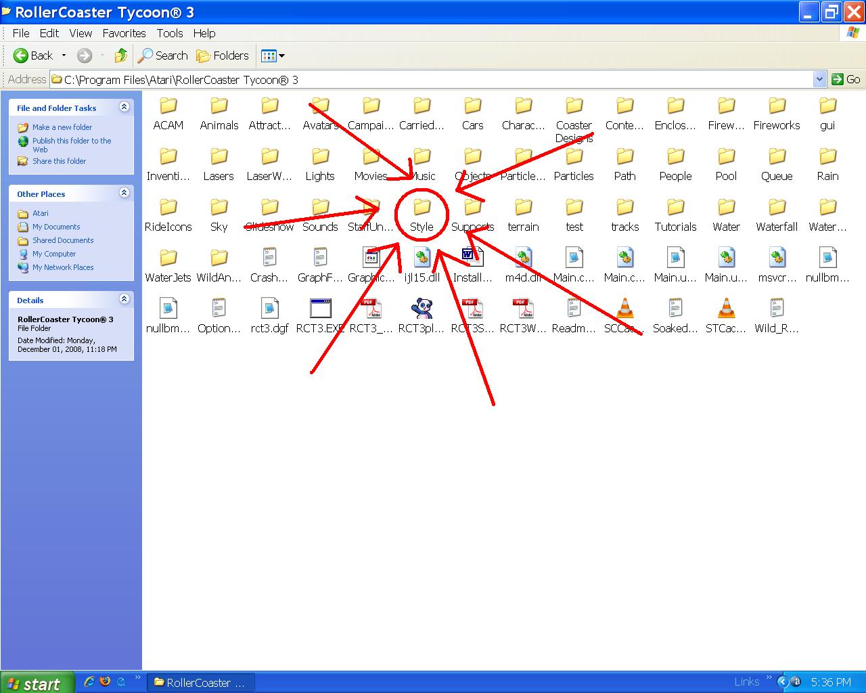Open the ACAM folder

[168, 114]
